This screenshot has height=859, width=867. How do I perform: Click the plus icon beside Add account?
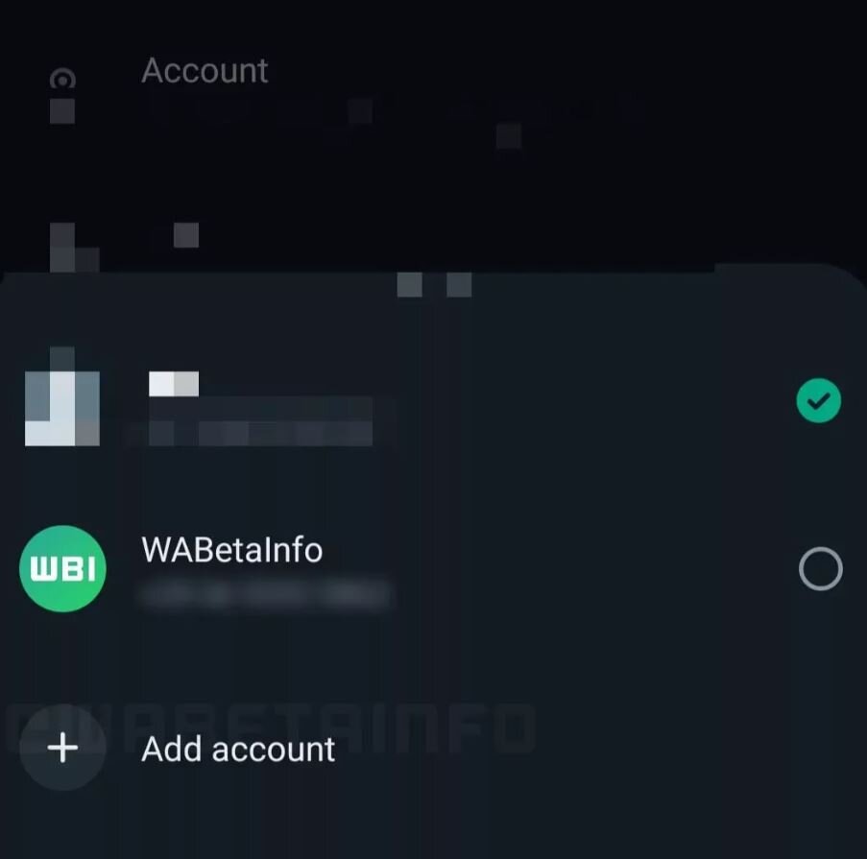click(x=62, y=748)
